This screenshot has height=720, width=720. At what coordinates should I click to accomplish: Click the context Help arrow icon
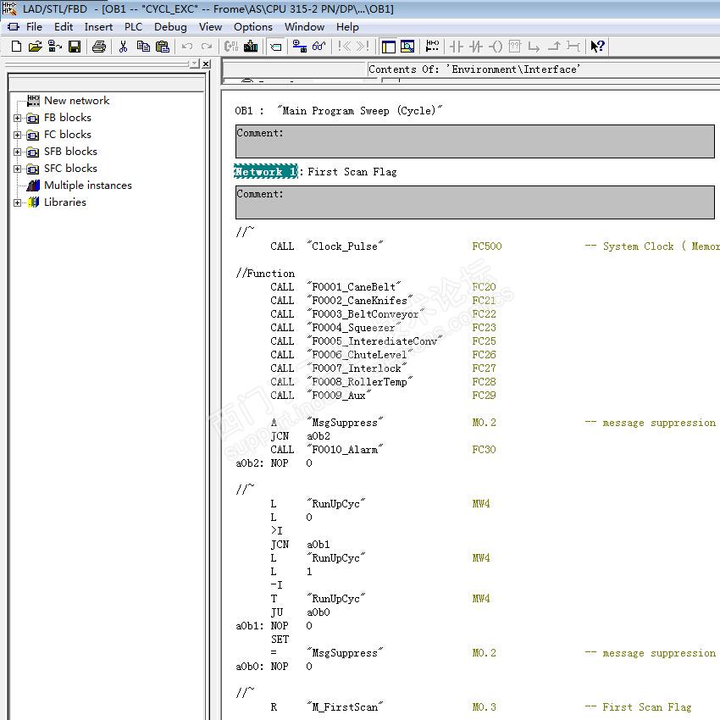[x=597, y=47]
